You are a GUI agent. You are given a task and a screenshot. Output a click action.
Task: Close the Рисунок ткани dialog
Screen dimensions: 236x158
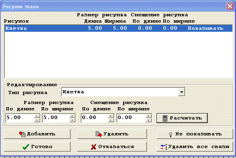tap(230, 6)
